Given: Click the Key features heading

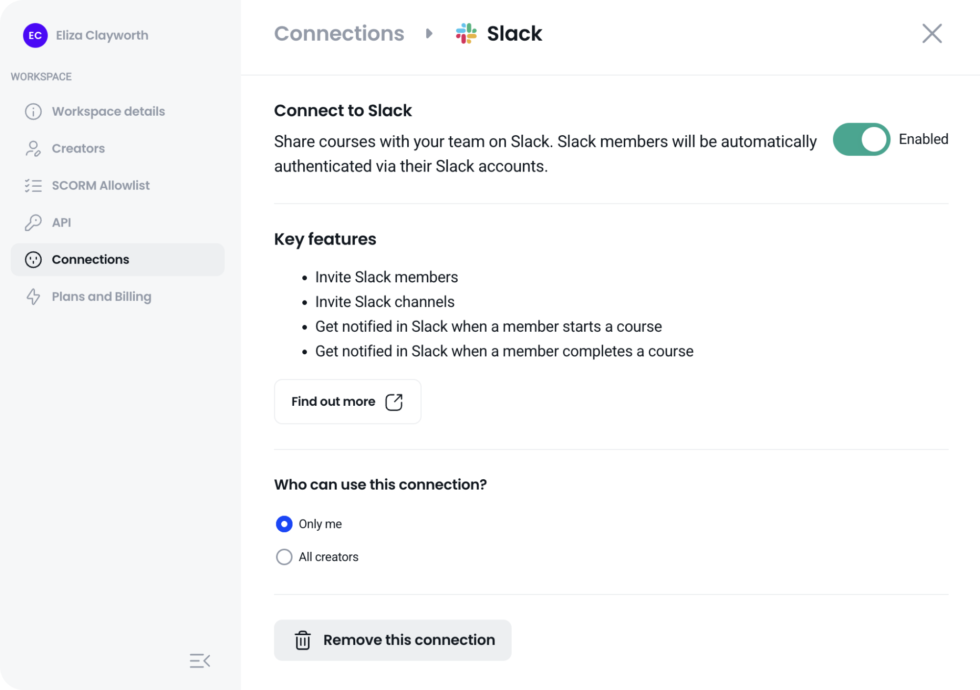Looking at the screenshot, I should (x=325, y=239).
